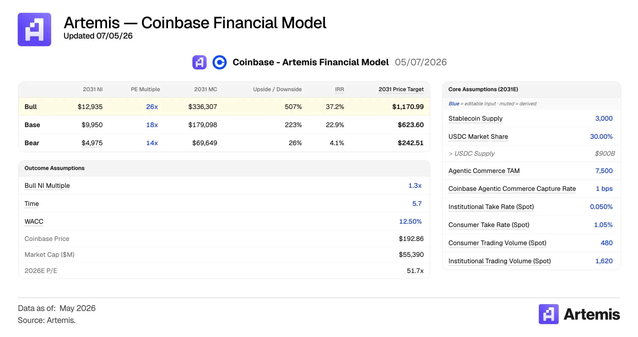The width and height of the screenshot is (638, 337).
Task: Edit Consumer Trading Volume value 480
Action: (x=607, y=243)
